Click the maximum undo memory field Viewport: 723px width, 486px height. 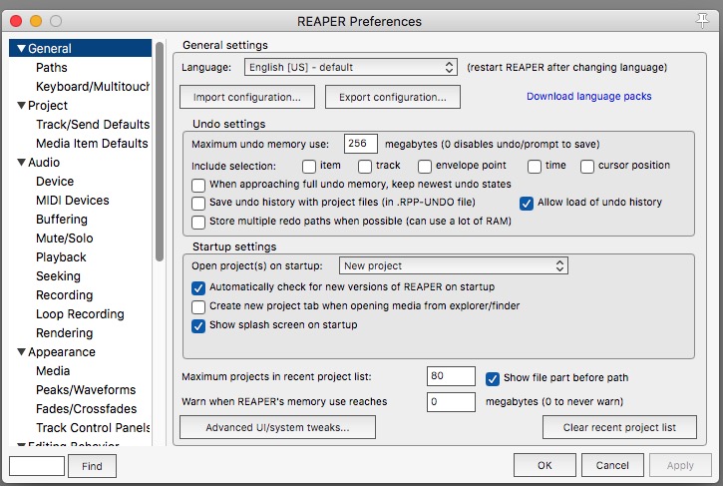point(361,144)
